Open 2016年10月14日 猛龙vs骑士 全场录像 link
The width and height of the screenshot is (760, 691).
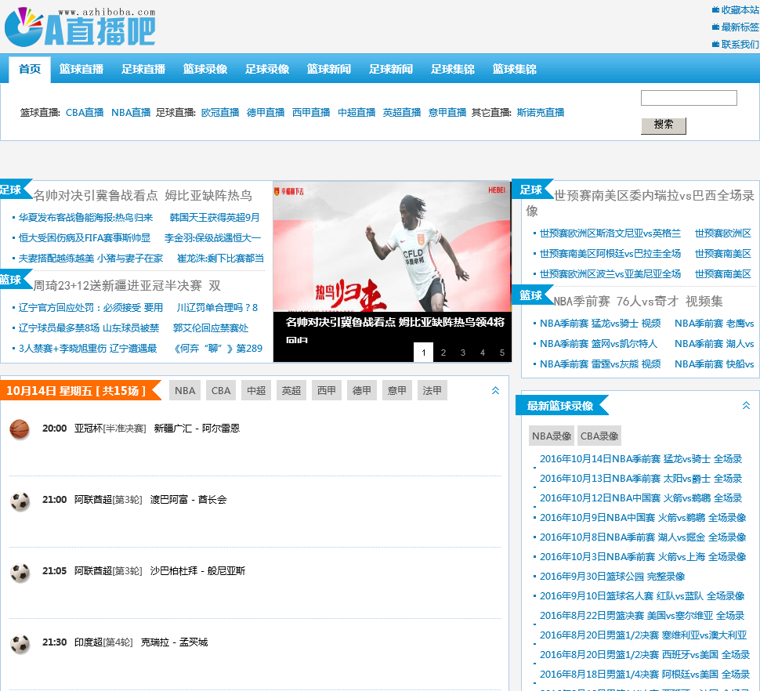coord(641,459)
